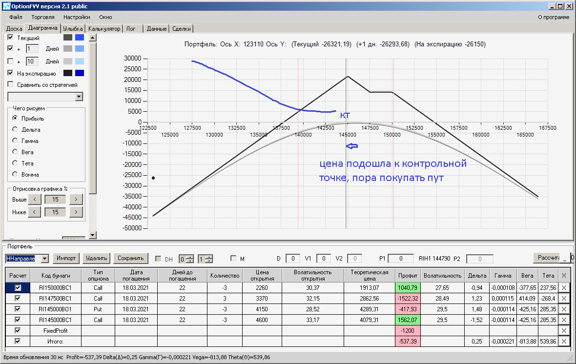This screenshot has height=364, width=576.
Task: Pick the blue 'Текущий' color swatch
Action: [80, 38]
